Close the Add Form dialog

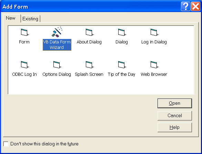[x=195, y=6]
